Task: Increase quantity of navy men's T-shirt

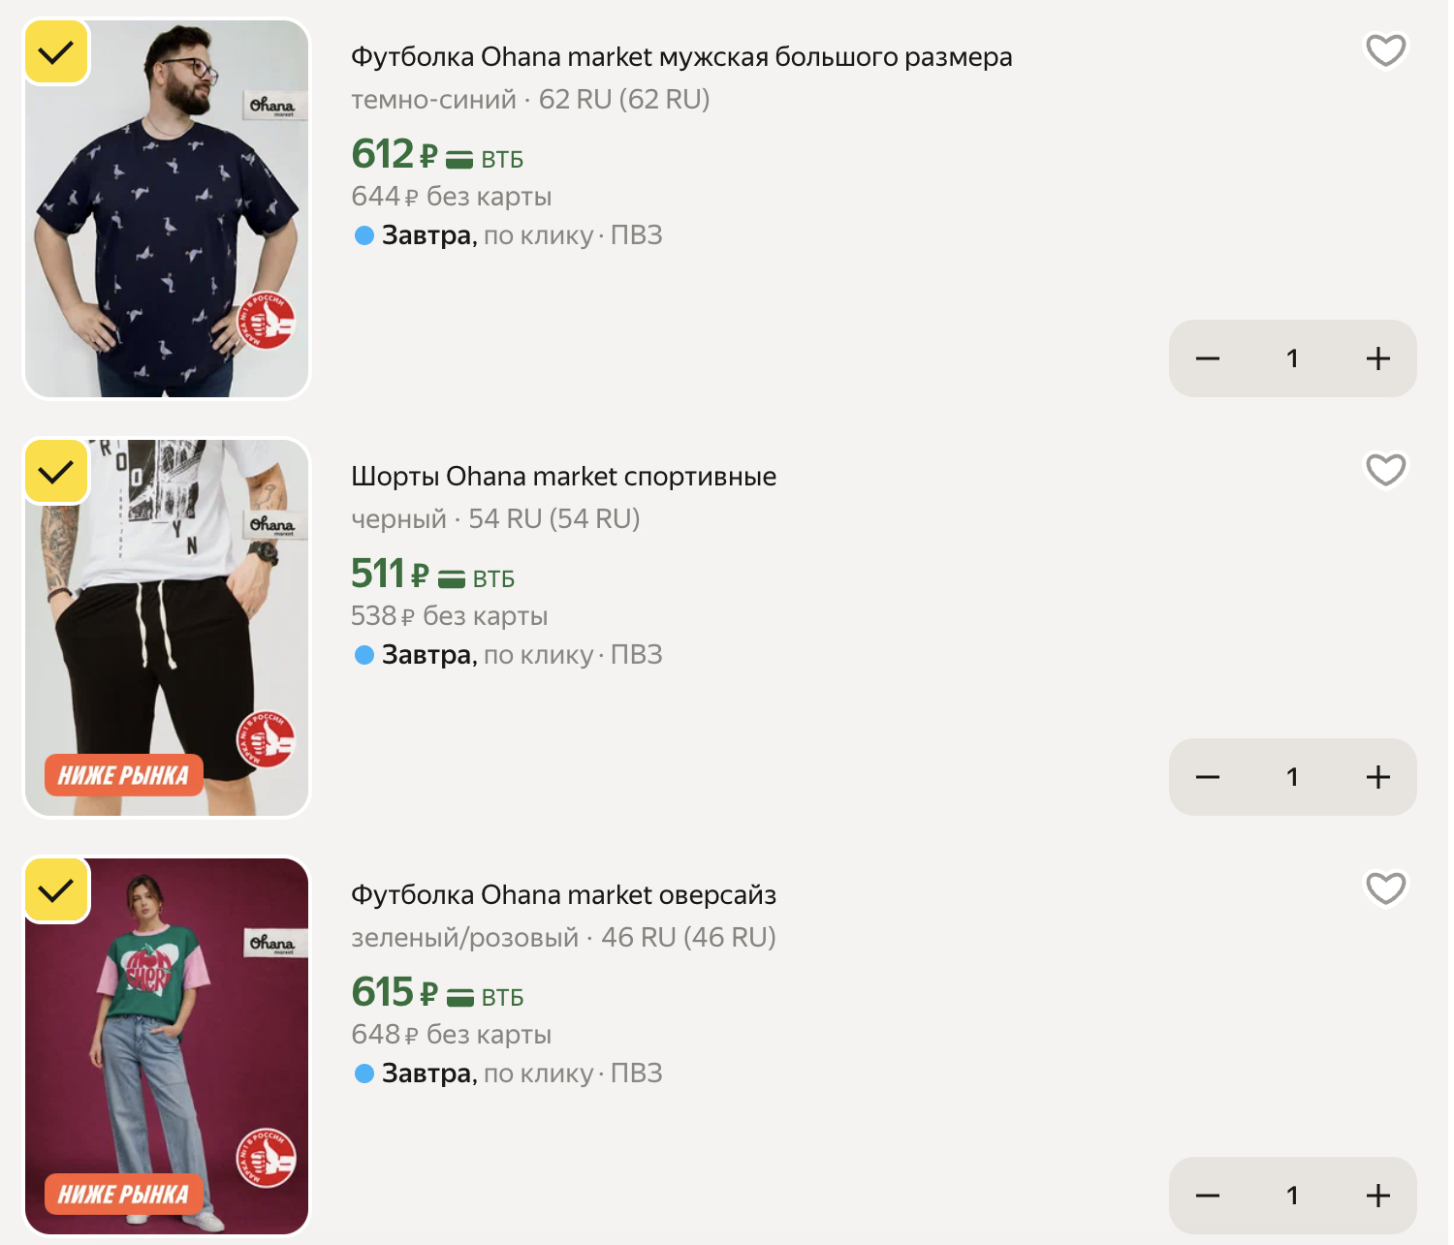Action: [1377, 358]
